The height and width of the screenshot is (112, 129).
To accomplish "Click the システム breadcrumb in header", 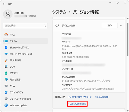I will tap(59, 12).
